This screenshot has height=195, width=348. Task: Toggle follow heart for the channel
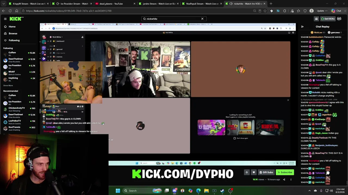pyautogui.click(x=254, y=172)
